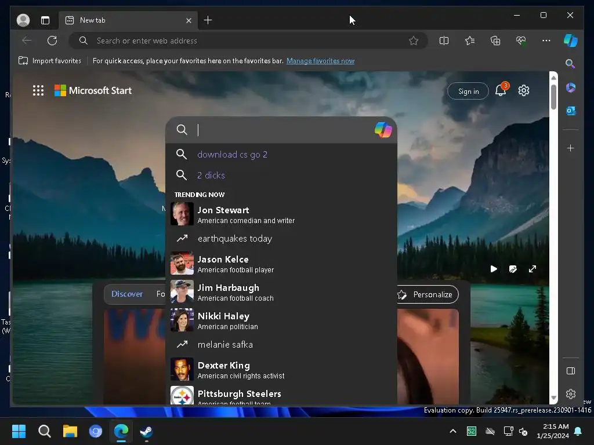Click the Microsoft Start logo
The image size is (594, 445).
pyautogui.click(x=93, y=90)
